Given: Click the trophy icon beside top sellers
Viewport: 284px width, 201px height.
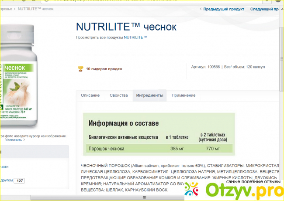Looking at the screenshot, I should click(80, 68).
